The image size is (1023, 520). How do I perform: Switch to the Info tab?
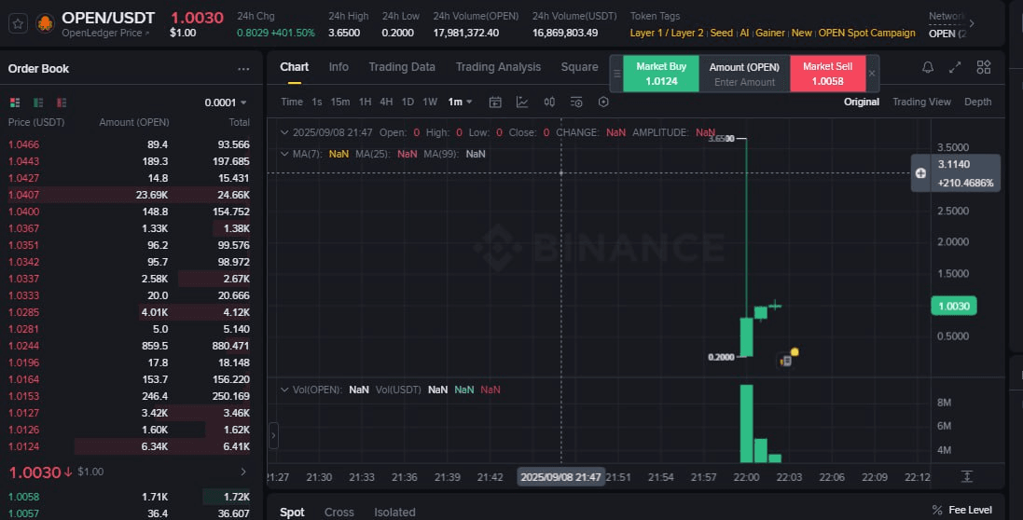pyautogui.click(x=339, y=67)
